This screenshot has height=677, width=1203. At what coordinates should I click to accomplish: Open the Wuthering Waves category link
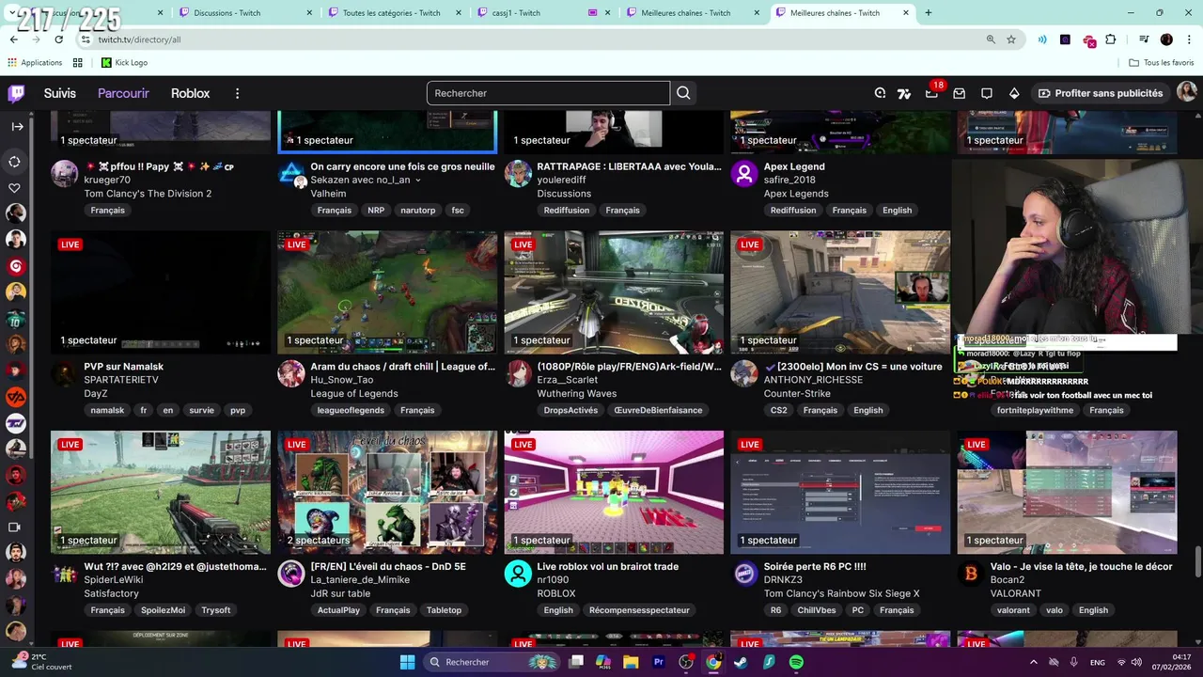click(x=576, y=393)
